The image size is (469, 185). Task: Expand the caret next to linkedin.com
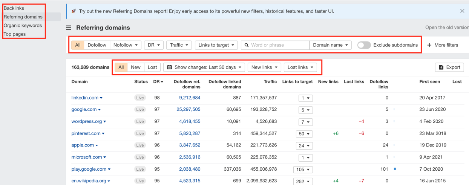click(x=101, y=98)
